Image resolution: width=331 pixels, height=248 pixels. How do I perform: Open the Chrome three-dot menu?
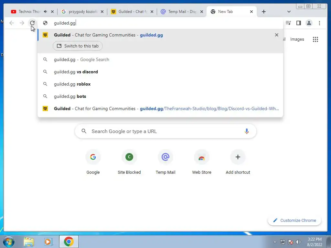pos(319,23)
